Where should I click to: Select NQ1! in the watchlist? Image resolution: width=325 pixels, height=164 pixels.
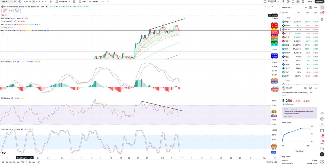[x=300, y=22]
